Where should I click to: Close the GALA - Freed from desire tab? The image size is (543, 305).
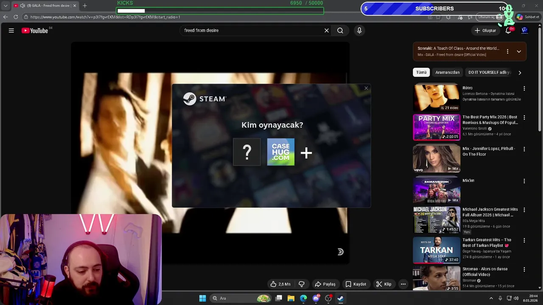[75, 6]
